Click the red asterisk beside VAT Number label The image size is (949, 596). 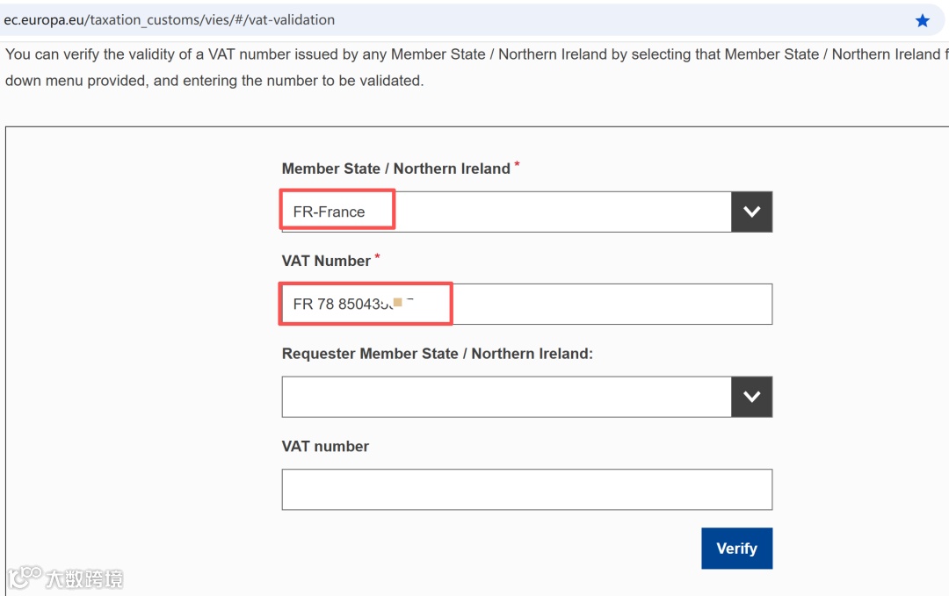point(377,256)
